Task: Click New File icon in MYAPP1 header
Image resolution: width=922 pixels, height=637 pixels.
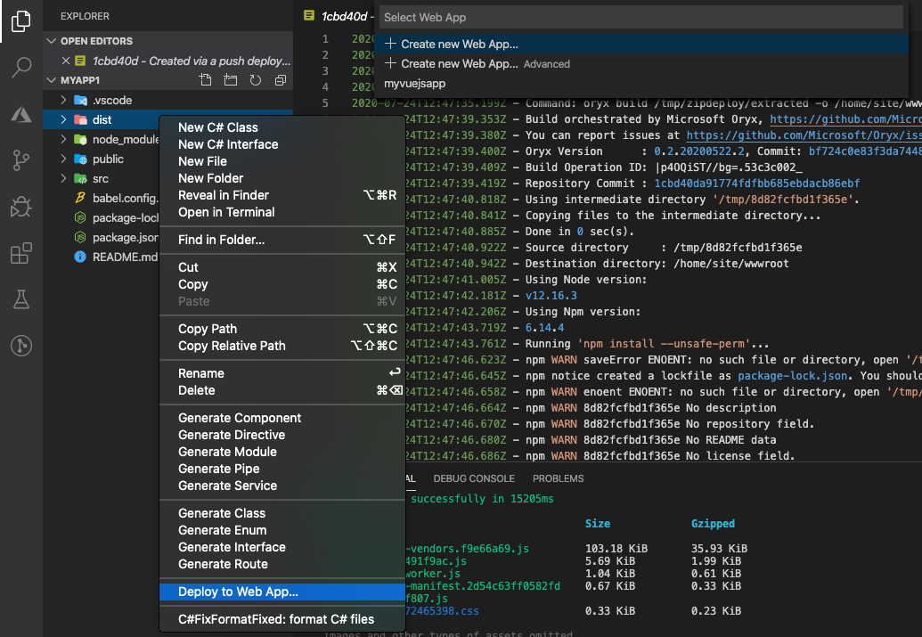Action: 205,80
